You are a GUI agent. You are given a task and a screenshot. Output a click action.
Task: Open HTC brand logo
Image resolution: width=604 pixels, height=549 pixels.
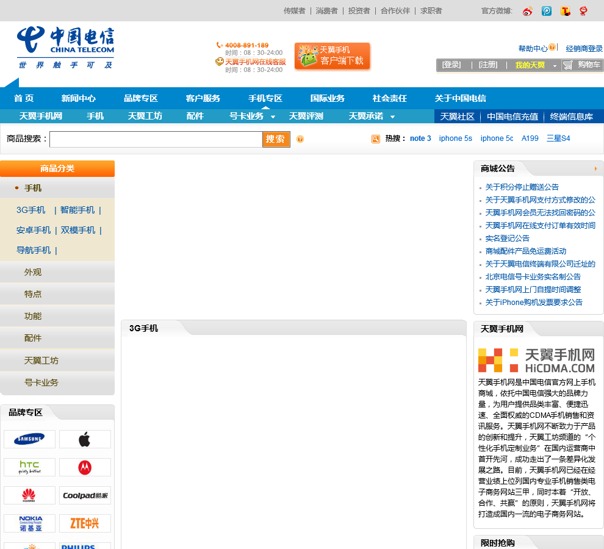[x=30, y=467]
